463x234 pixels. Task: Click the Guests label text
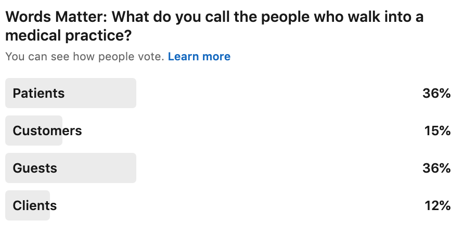pyautogui.click(x=34, y=168)
